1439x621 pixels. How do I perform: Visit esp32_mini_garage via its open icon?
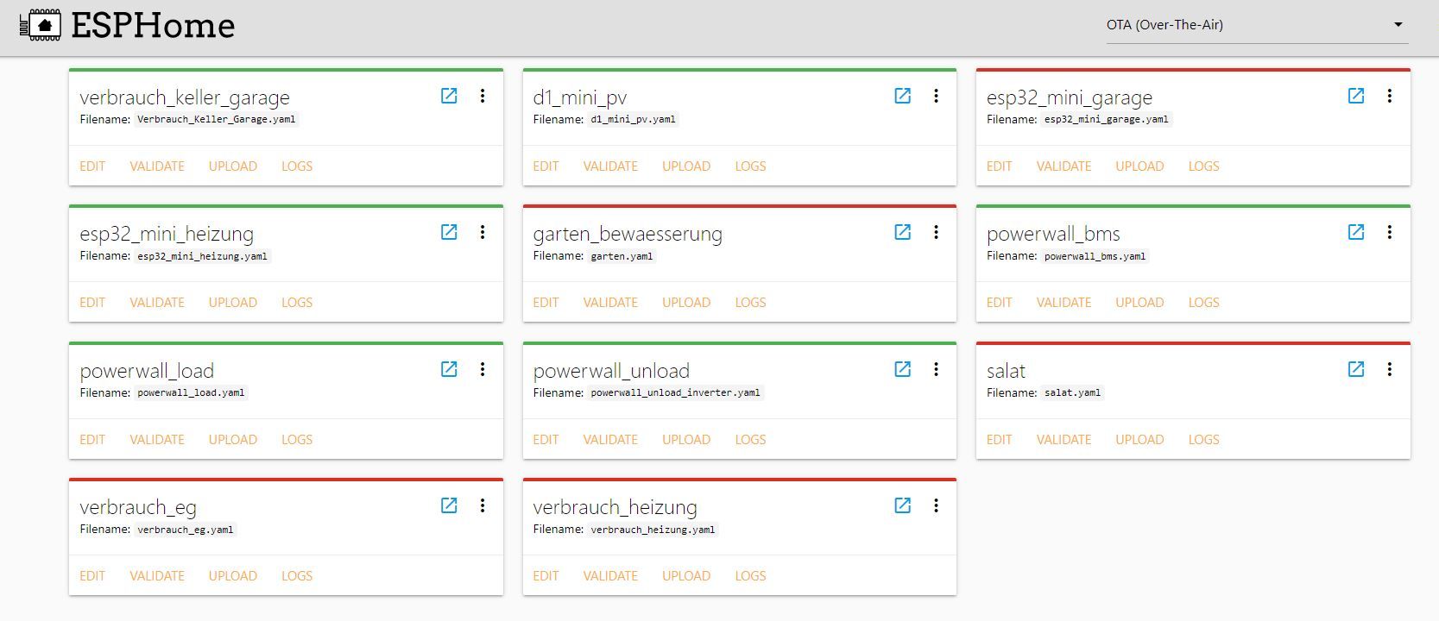click(1356, 96)
